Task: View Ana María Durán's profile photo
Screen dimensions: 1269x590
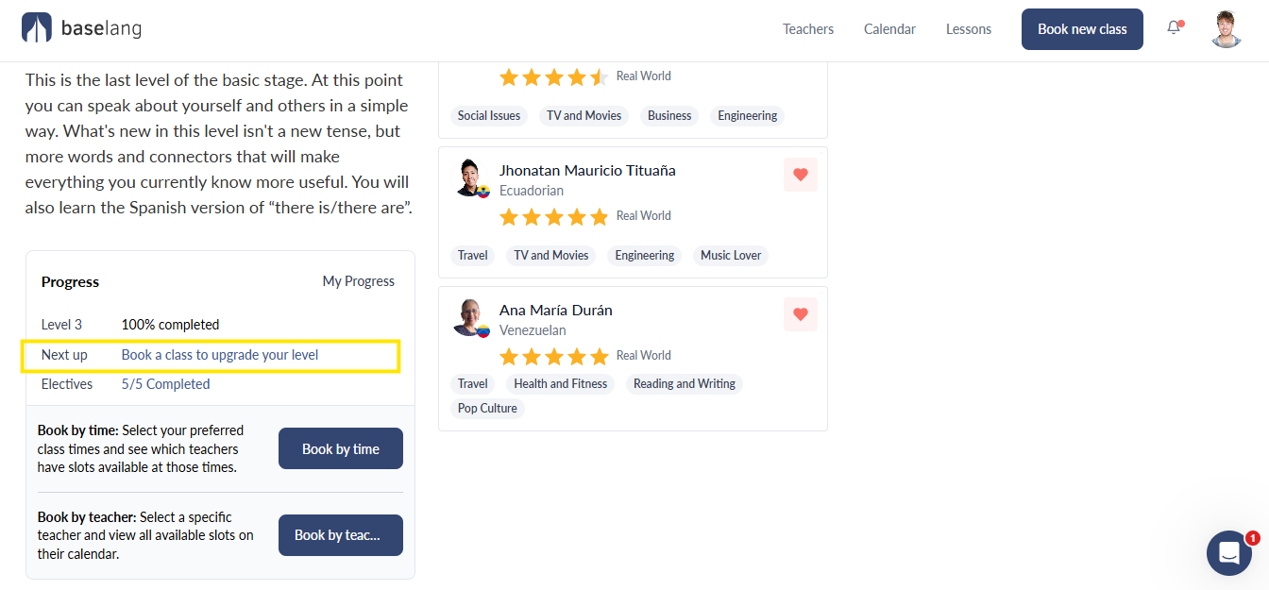Action: click(x=470, y=317)
